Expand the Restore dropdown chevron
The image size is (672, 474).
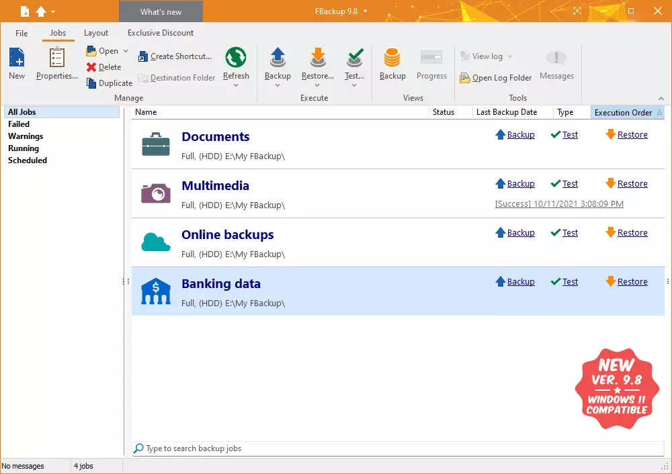click(317, 85)
